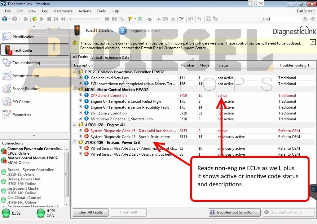The height and width of the screenshot is (224, 317).
Task: Click the Find text input field
Action: tap(286, 19)
